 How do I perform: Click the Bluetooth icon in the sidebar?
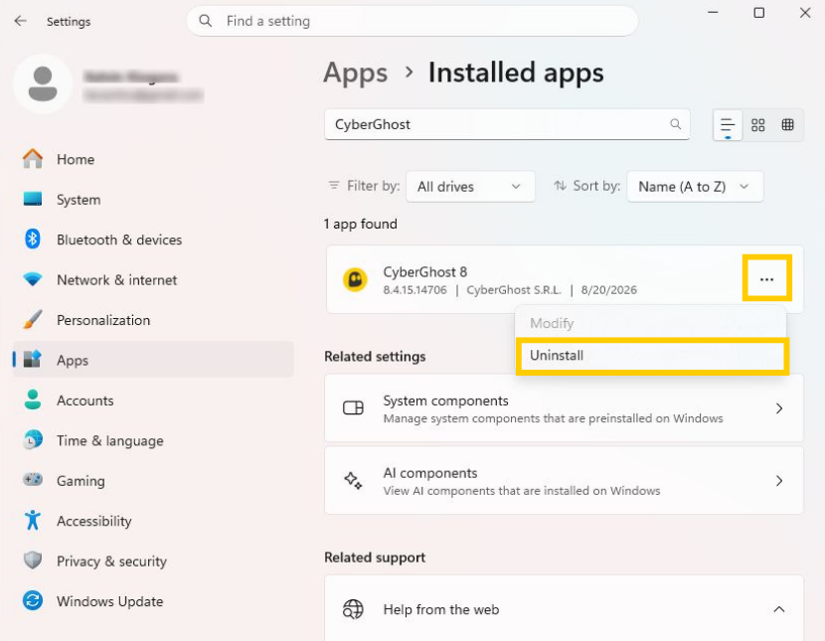[33, 240]
